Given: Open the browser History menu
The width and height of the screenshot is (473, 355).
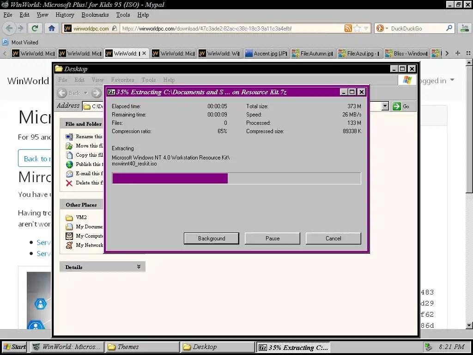Looking at the screenshot, I should click(x=65, y=15).
